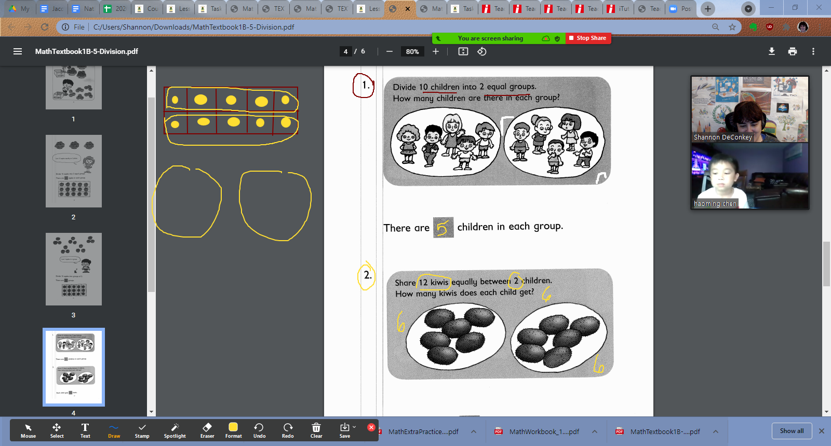Open the tab search dropdown
Screen dimensions: 831x446
748,9
